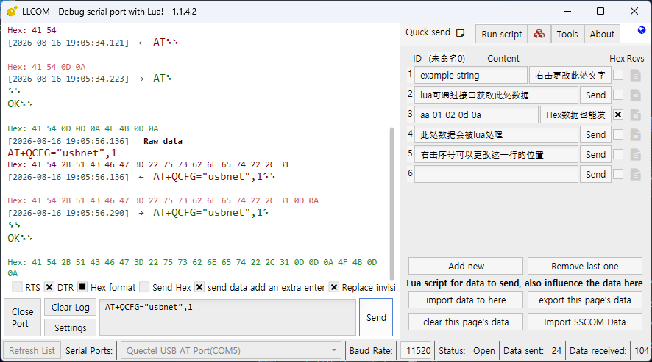Check Hex box for row 1
652x362 pixels.
618,75
